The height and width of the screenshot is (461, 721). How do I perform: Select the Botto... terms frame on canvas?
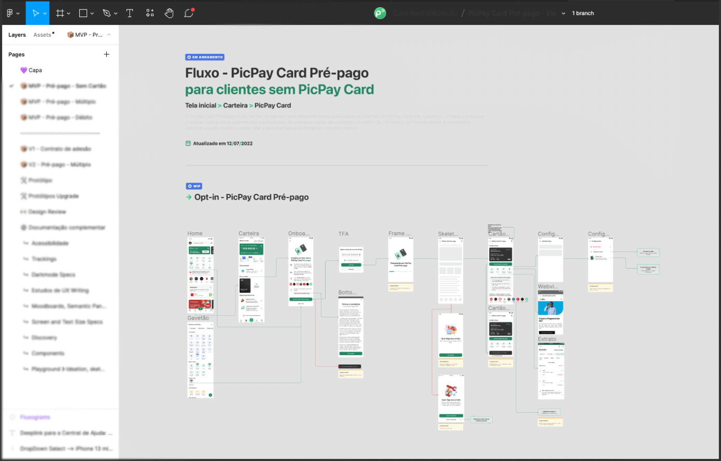click(x=351, y=327)
